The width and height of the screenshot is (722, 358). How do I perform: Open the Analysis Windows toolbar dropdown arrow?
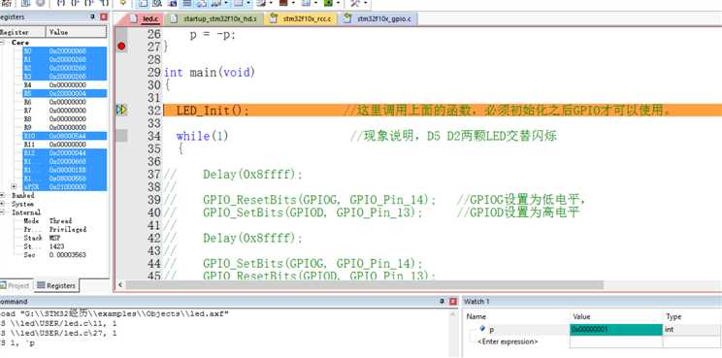point(293,3)
